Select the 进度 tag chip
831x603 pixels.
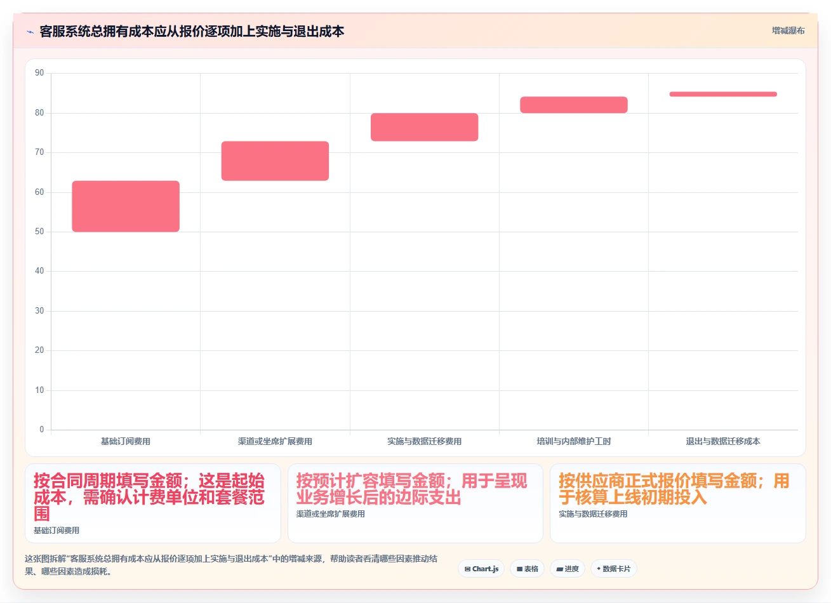point(568,569)
